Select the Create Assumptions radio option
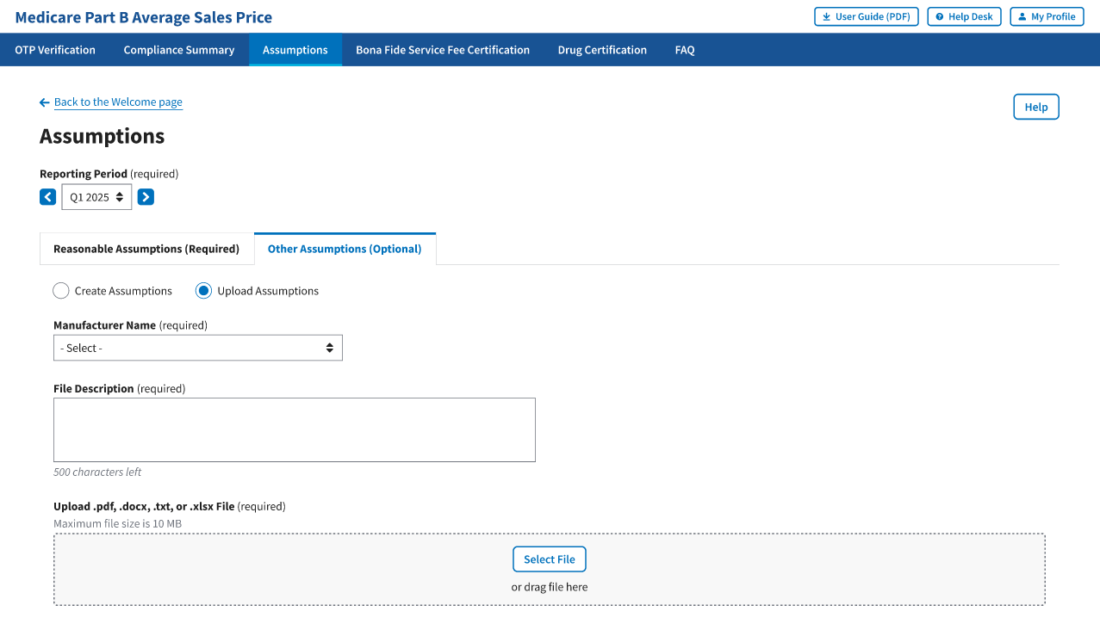 tap(61, 291)
